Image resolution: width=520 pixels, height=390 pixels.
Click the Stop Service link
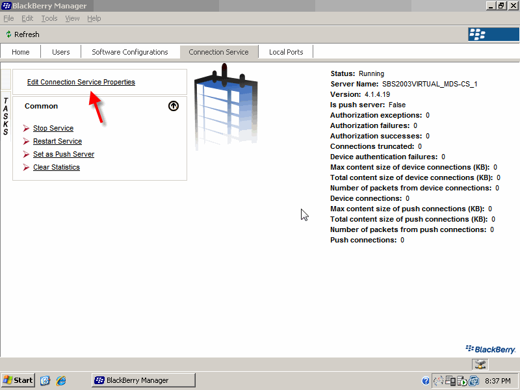click(x=53, y=128)
